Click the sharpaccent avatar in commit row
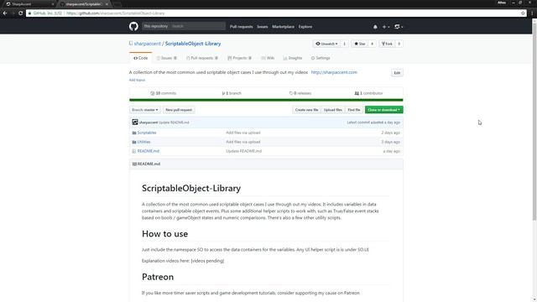The height and width of the screenshot is (302, 537). pos(135,122)
